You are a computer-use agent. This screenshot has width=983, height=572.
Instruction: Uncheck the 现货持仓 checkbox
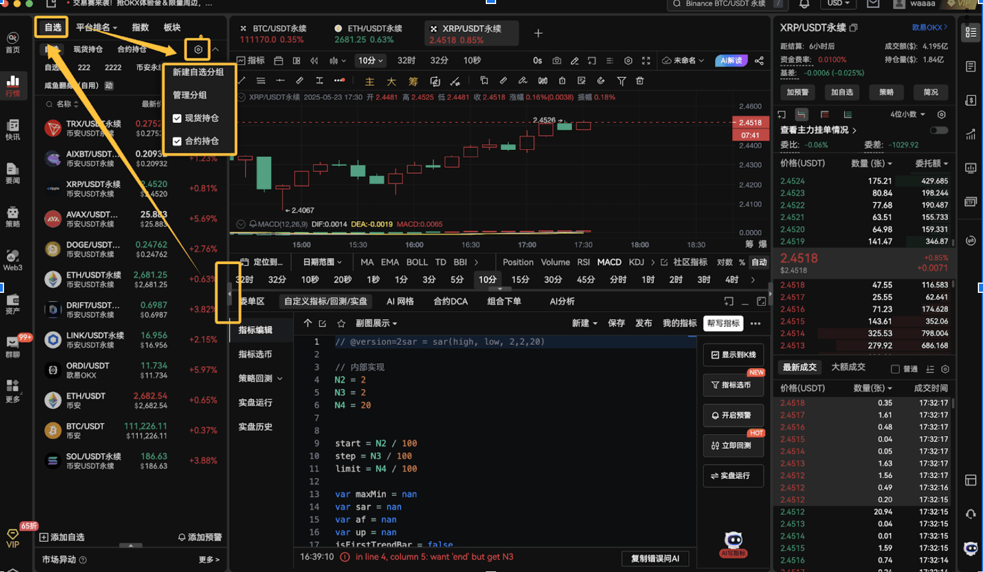[177, 118]
